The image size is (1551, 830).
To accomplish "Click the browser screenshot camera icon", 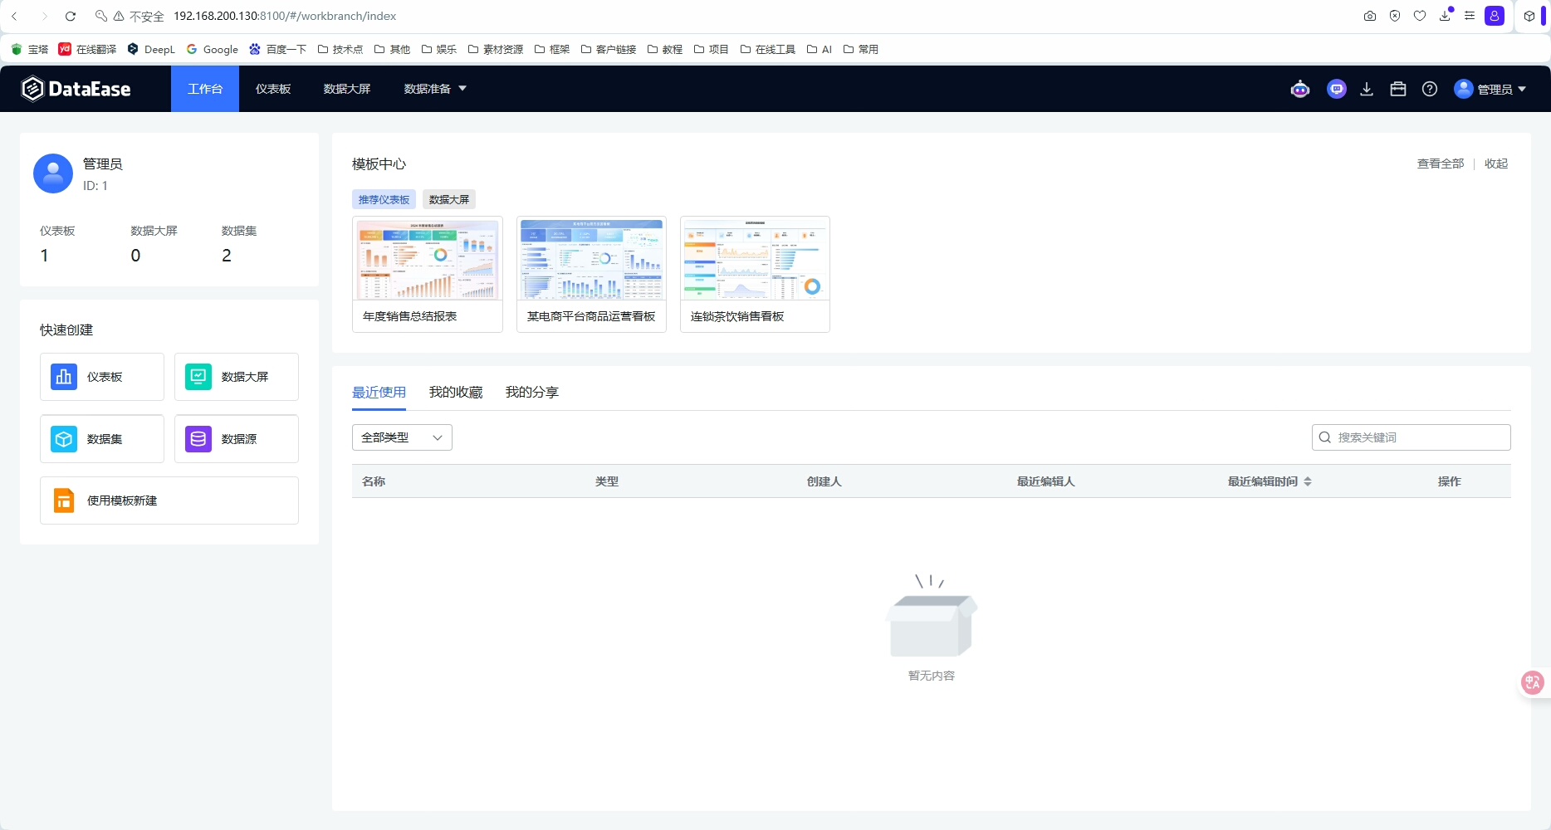I will pos(1370,16).
